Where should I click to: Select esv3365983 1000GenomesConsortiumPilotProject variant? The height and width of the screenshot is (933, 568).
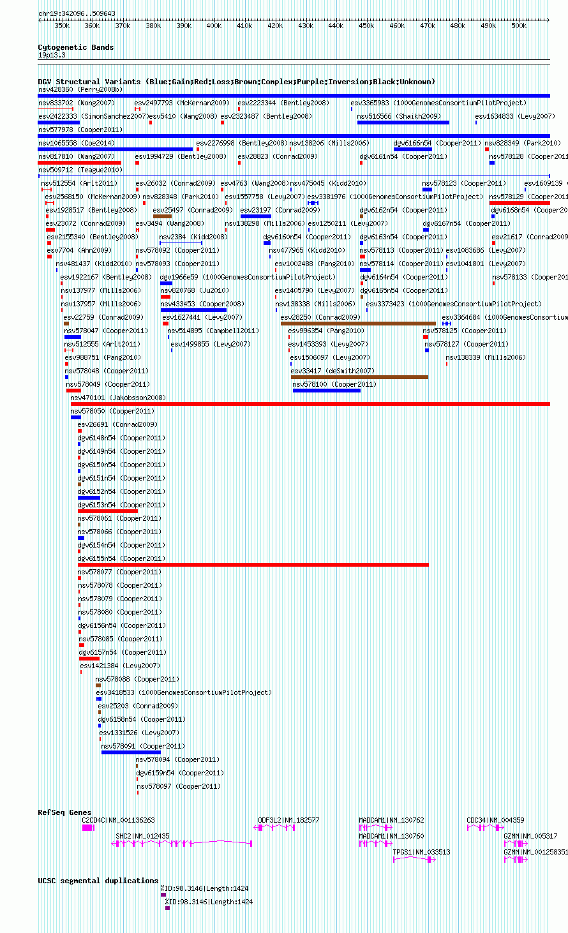point(438,103)
